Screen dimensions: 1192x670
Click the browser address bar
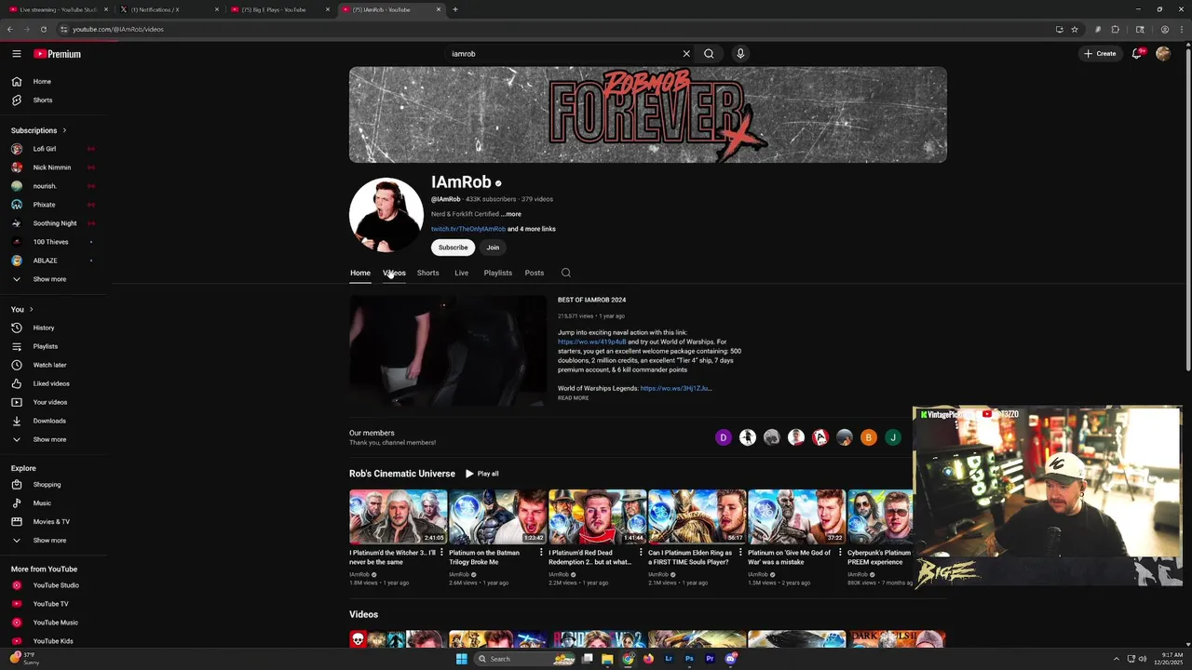(x=559, y=29)
